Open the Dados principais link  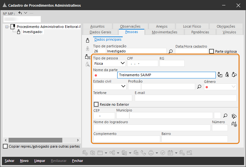coord(108,39)
